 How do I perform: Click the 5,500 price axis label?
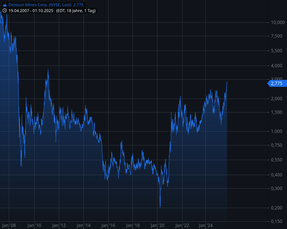(x=276, y=51)
